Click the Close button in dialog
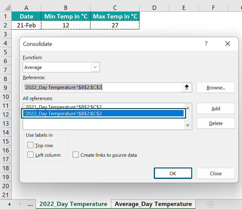Screen dimensions: 242x210 tap(216, 173)
